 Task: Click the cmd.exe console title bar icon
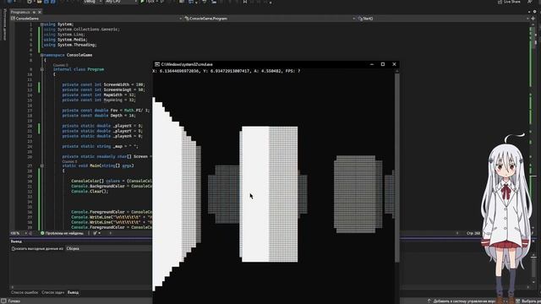[x=157, y=64]
